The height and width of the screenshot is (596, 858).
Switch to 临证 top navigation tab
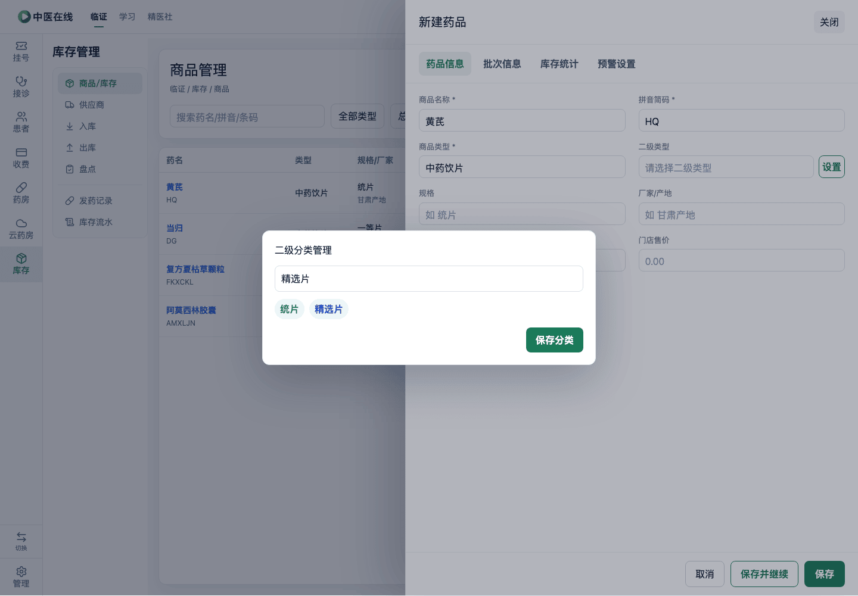(99, 17)
